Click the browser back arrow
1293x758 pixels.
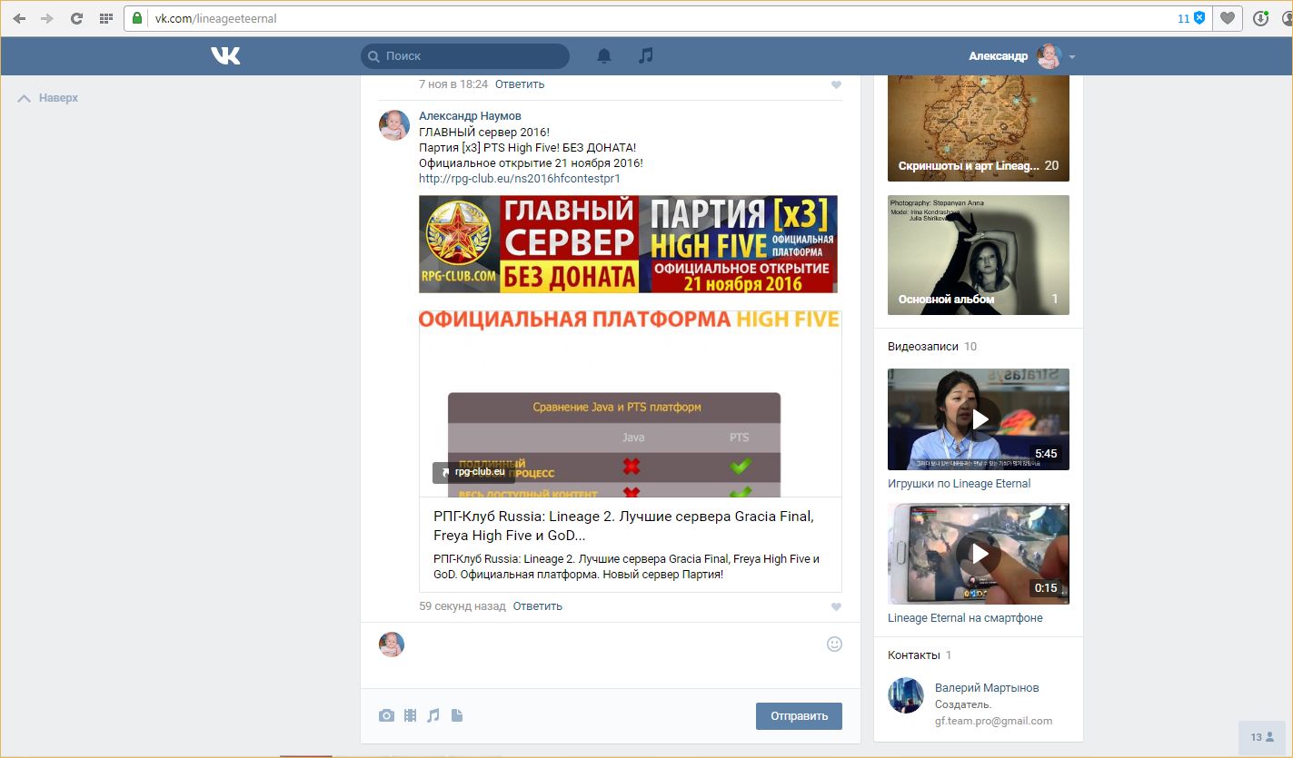19,18
